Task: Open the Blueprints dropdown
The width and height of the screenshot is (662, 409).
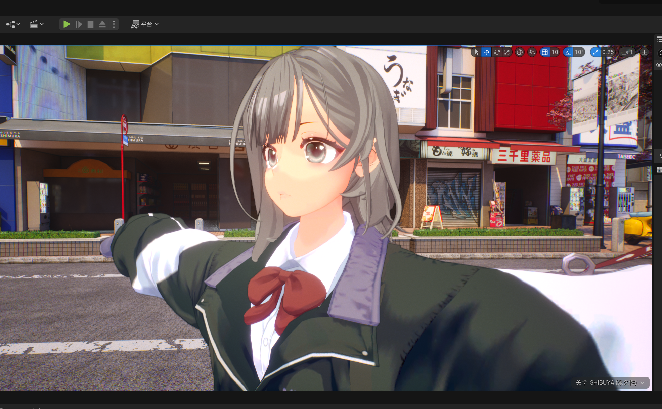Action: coord(13,24)
